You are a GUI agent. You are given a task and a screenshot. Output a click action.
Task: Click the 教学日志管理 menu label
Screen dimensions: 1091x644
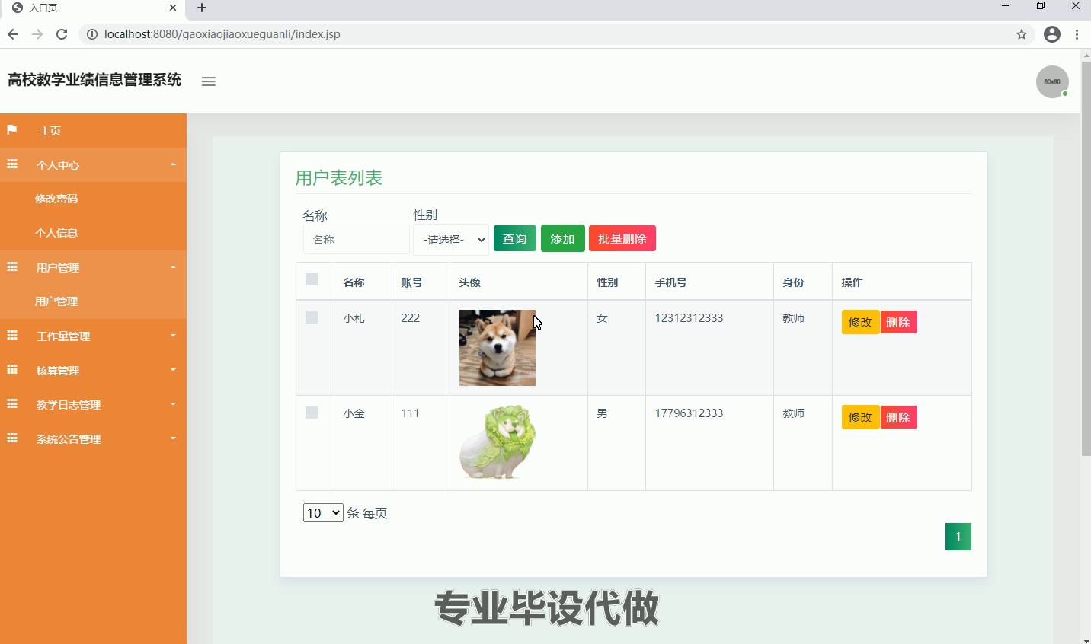tap(69, 405)
